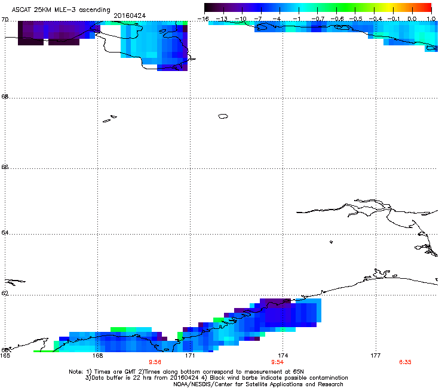Select the -7 color scale label

tap(259, 19)
